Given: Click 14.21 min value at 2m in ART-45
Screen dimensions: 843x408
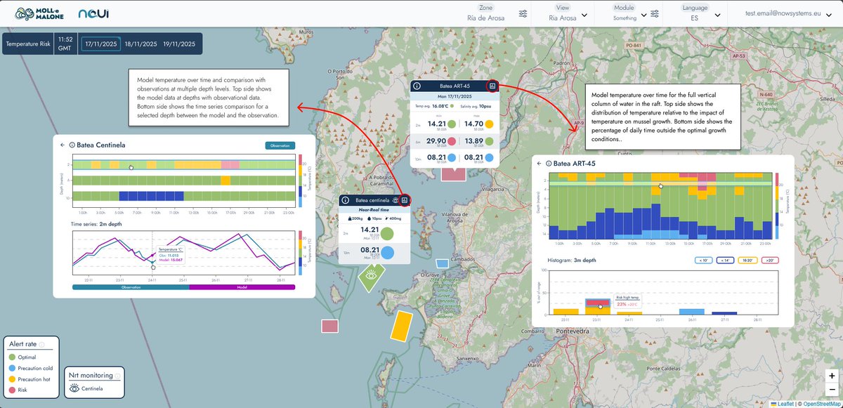Looking at the screenshot, I should point(437,122).
